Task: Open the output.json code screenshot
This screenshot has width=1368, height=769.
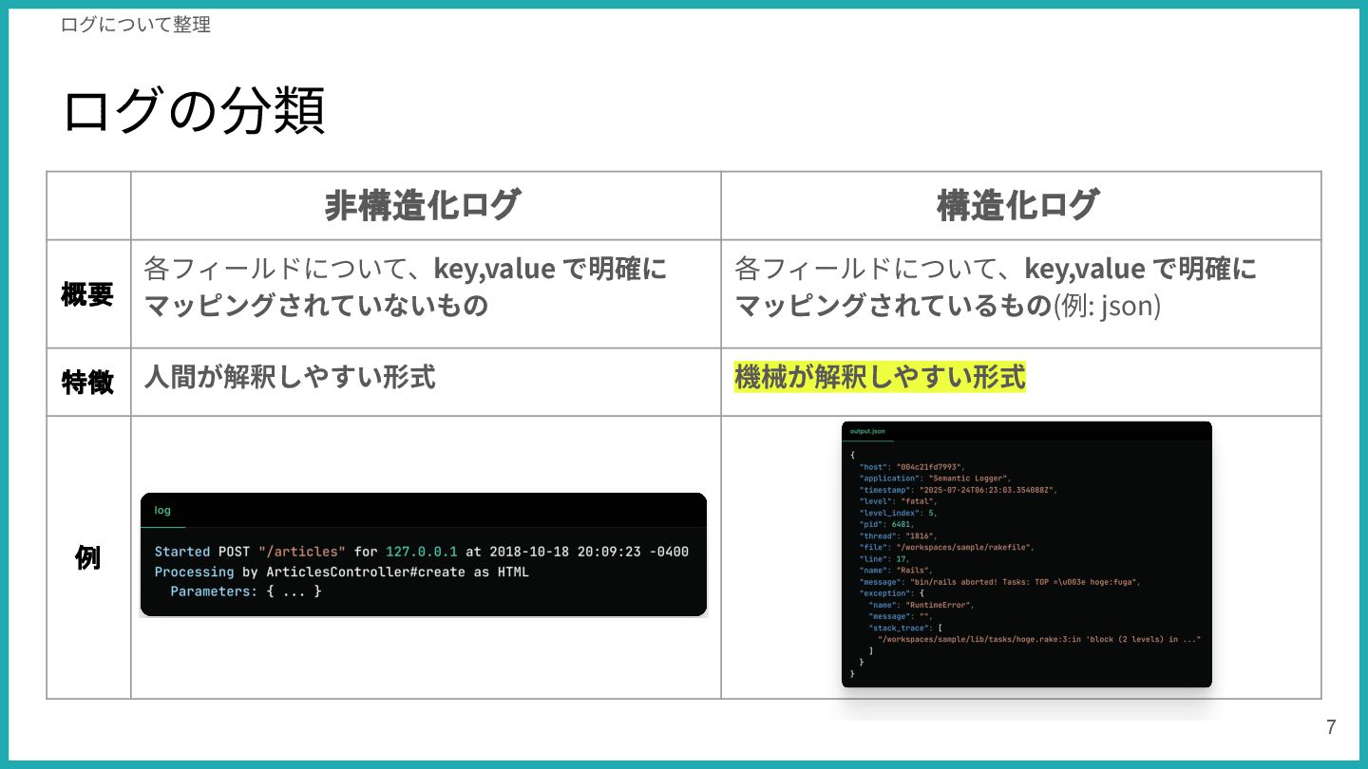Action: [x=1027, y=554]
